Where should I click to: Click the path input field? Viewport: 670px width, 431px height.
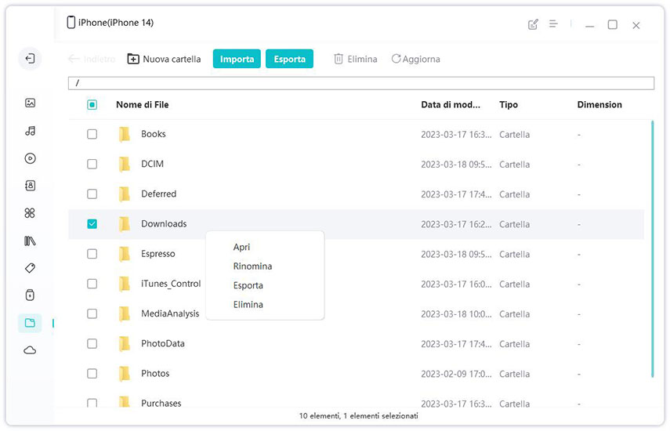pyautogui.click(x=360, y=83)
